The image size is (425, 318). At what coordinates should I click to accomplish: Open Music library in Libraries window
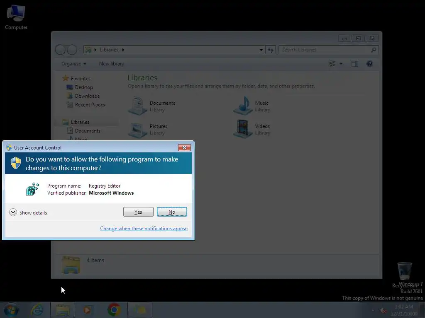[x=252, y=106]
